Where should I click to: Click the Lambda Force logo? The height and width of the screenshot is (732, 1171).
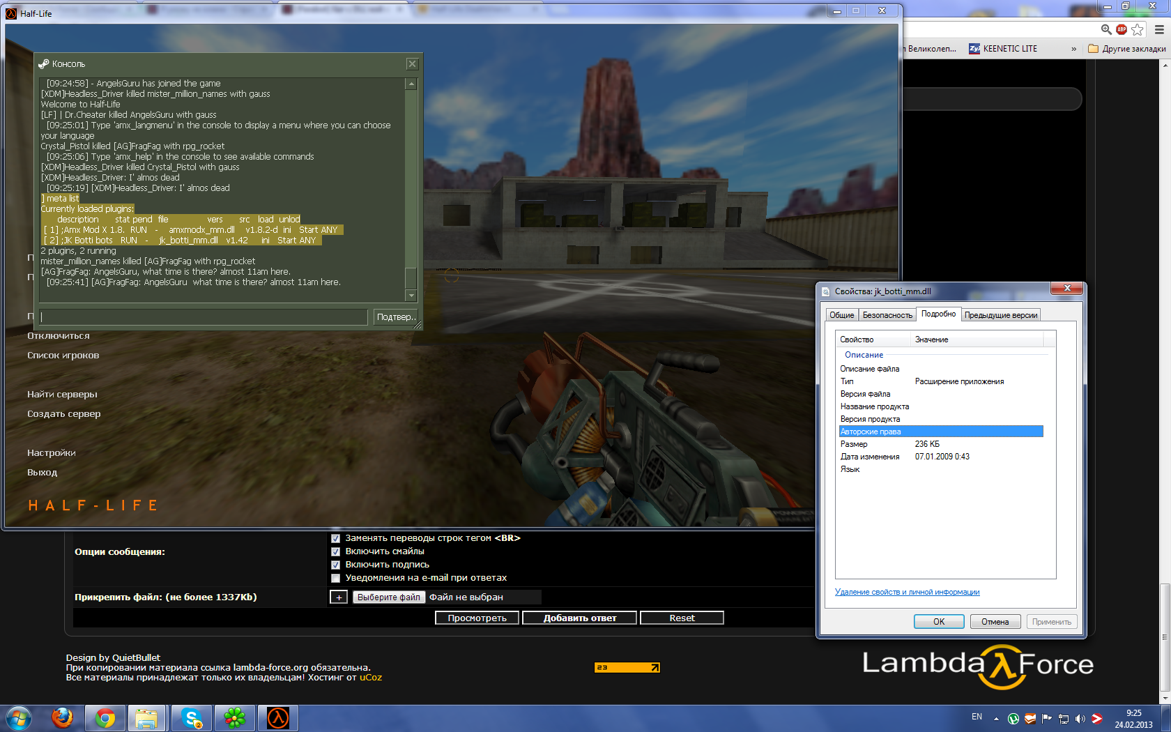tap(978, 666)
